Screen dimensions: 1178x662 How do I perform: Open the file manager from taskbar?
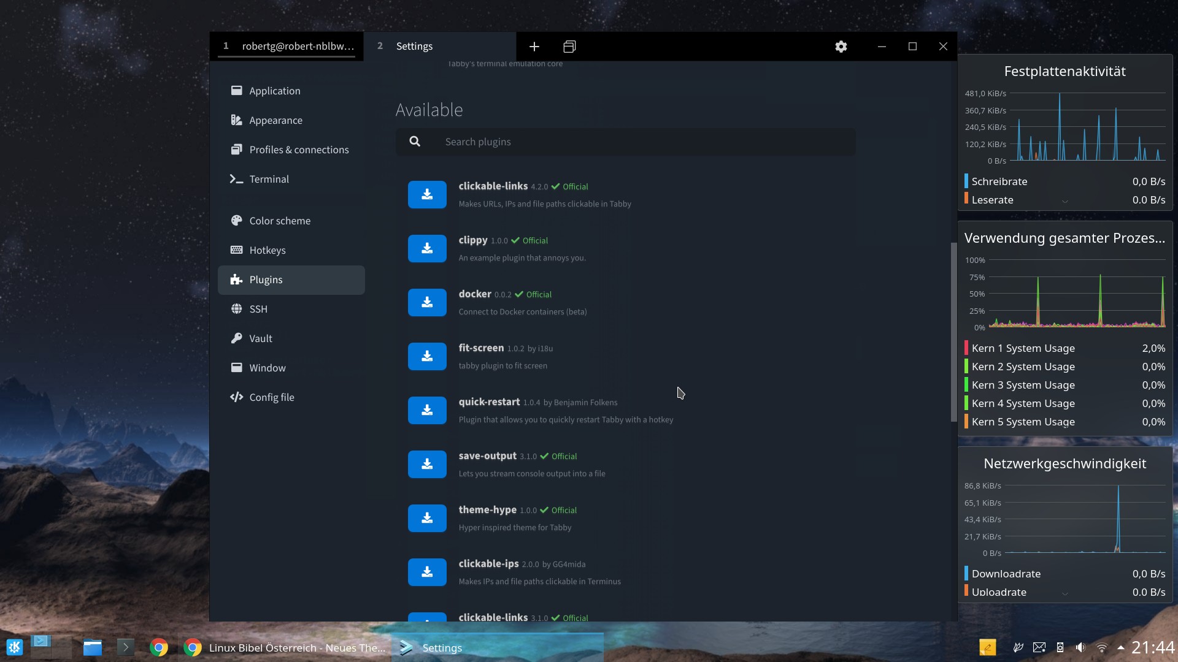(x=93, y=647)
